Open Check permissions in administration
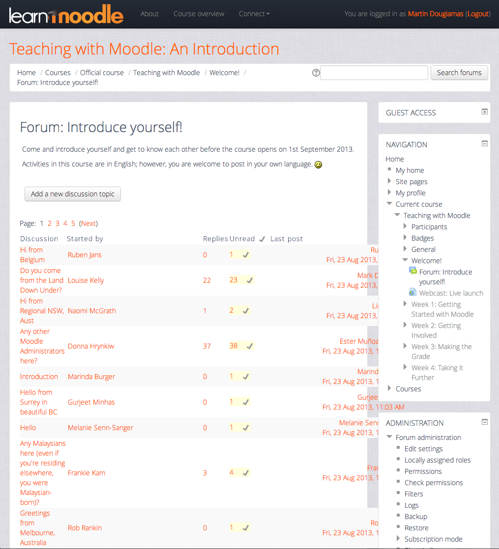This screenshot has height=549, width=499. coord(434,483)
